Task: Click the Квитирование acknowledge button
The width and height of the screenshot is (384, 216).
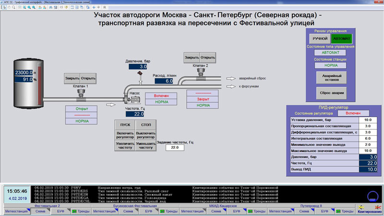Action: [369, 209]
